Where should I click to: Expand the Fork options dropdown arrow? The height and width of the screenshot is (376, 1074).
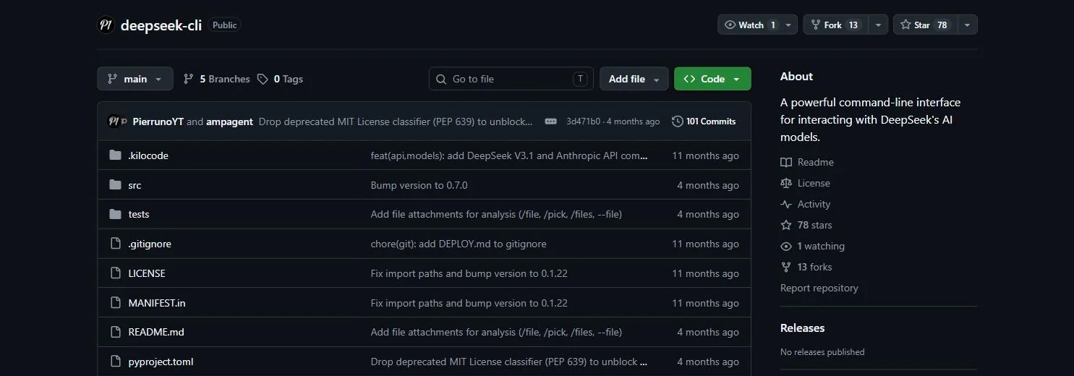point(877,25)
